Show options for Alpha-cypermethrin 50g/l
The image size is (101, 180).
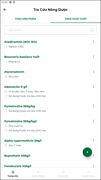tap(94, 141)
